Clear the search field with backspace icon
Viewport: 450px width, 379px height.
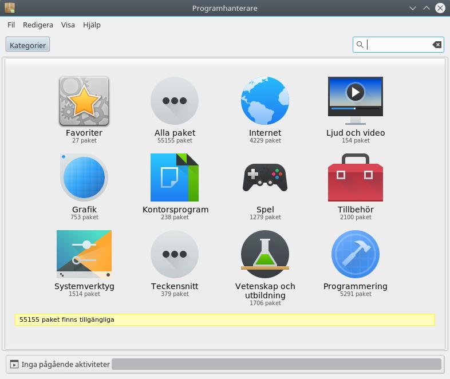pos(437,45)
